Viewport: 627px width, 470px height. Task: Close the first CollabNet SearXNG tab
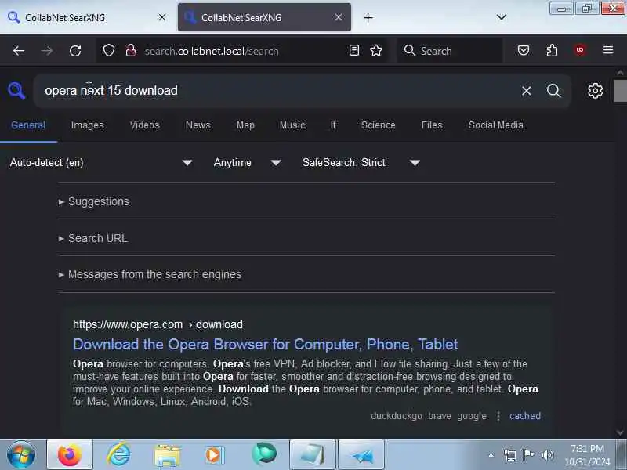162,17
